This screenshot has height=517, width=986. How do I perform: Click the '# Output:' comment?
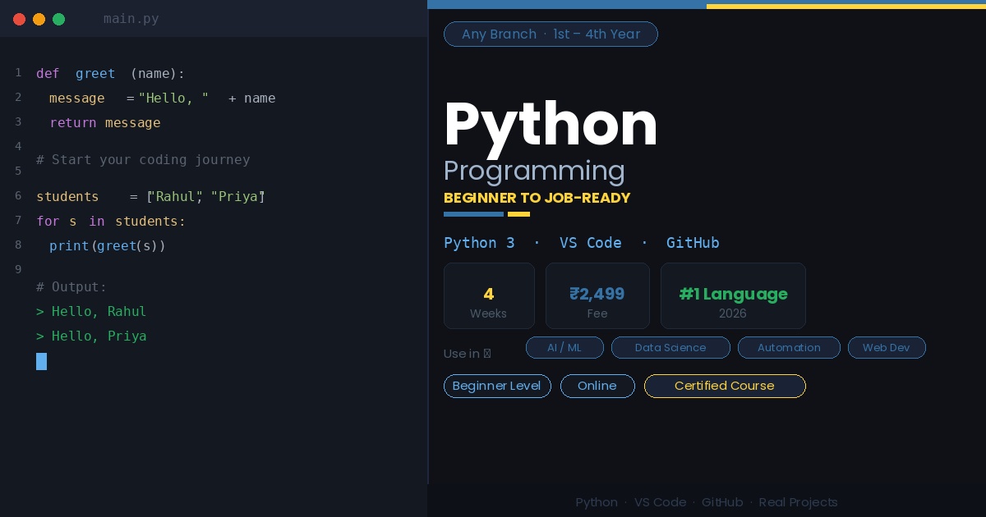[x=71, y=286]
